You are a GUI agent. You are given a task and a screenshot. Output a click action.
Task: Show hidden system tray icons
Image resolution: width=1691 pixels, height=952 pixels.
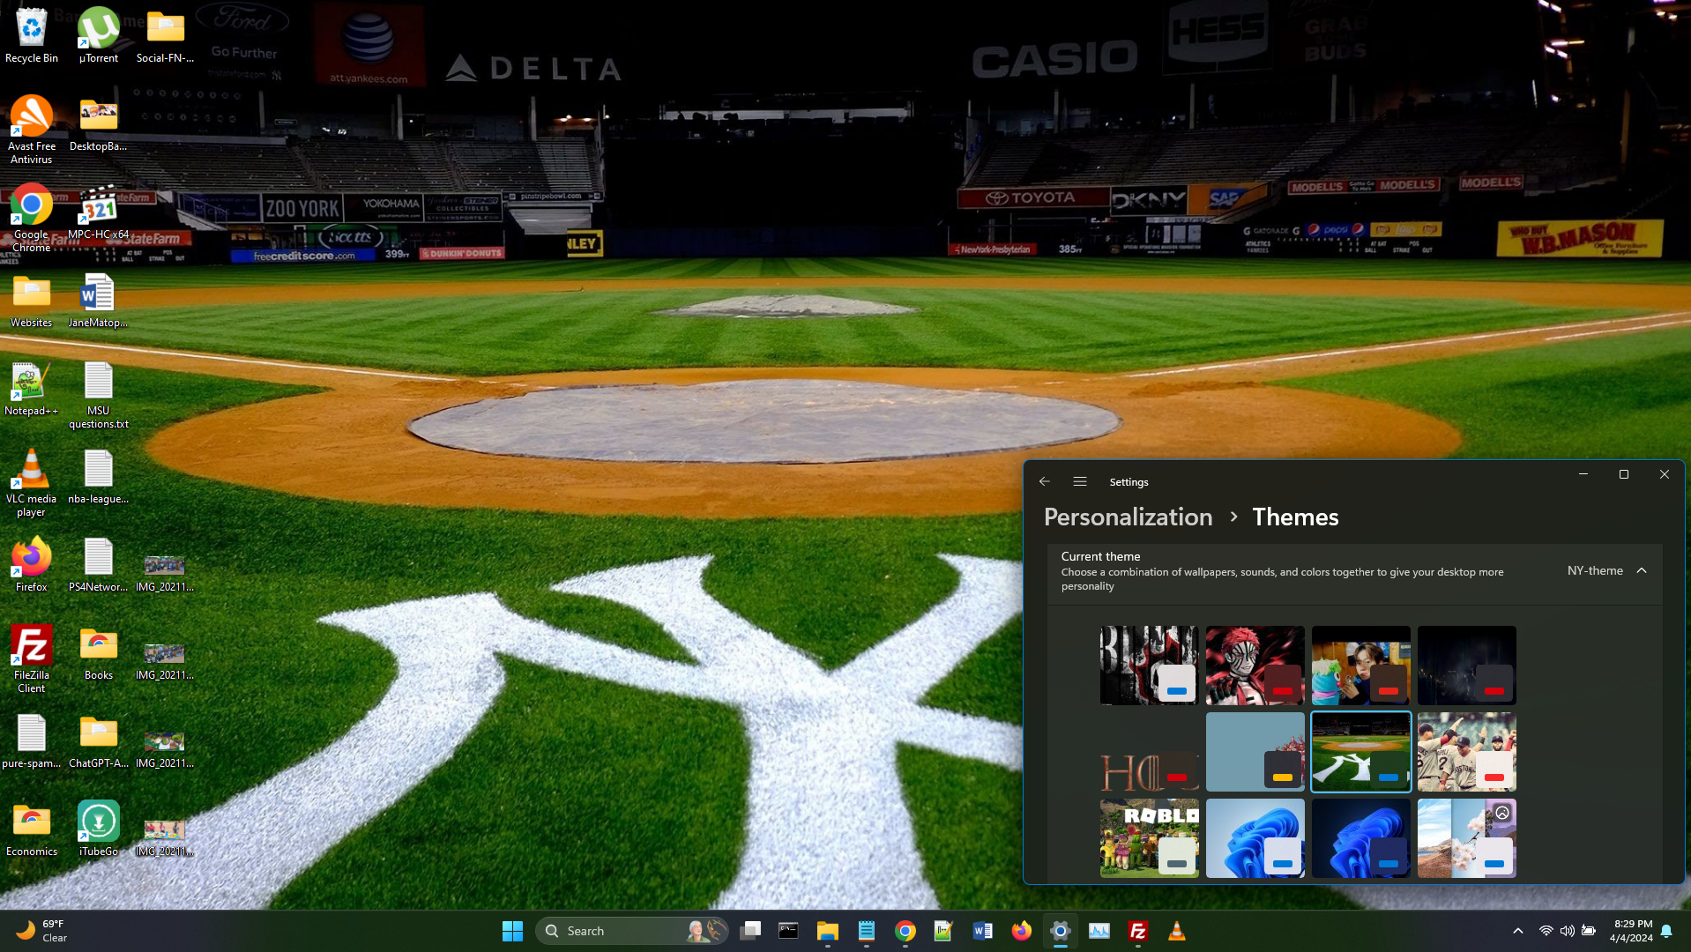[1517, 931]
